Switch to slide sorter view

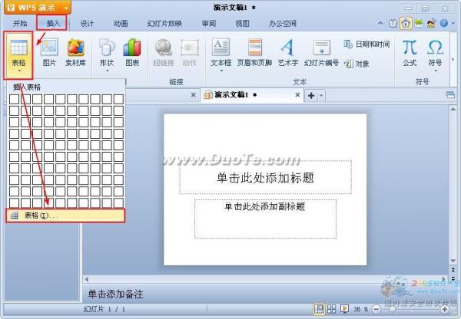tap(332, 309)
